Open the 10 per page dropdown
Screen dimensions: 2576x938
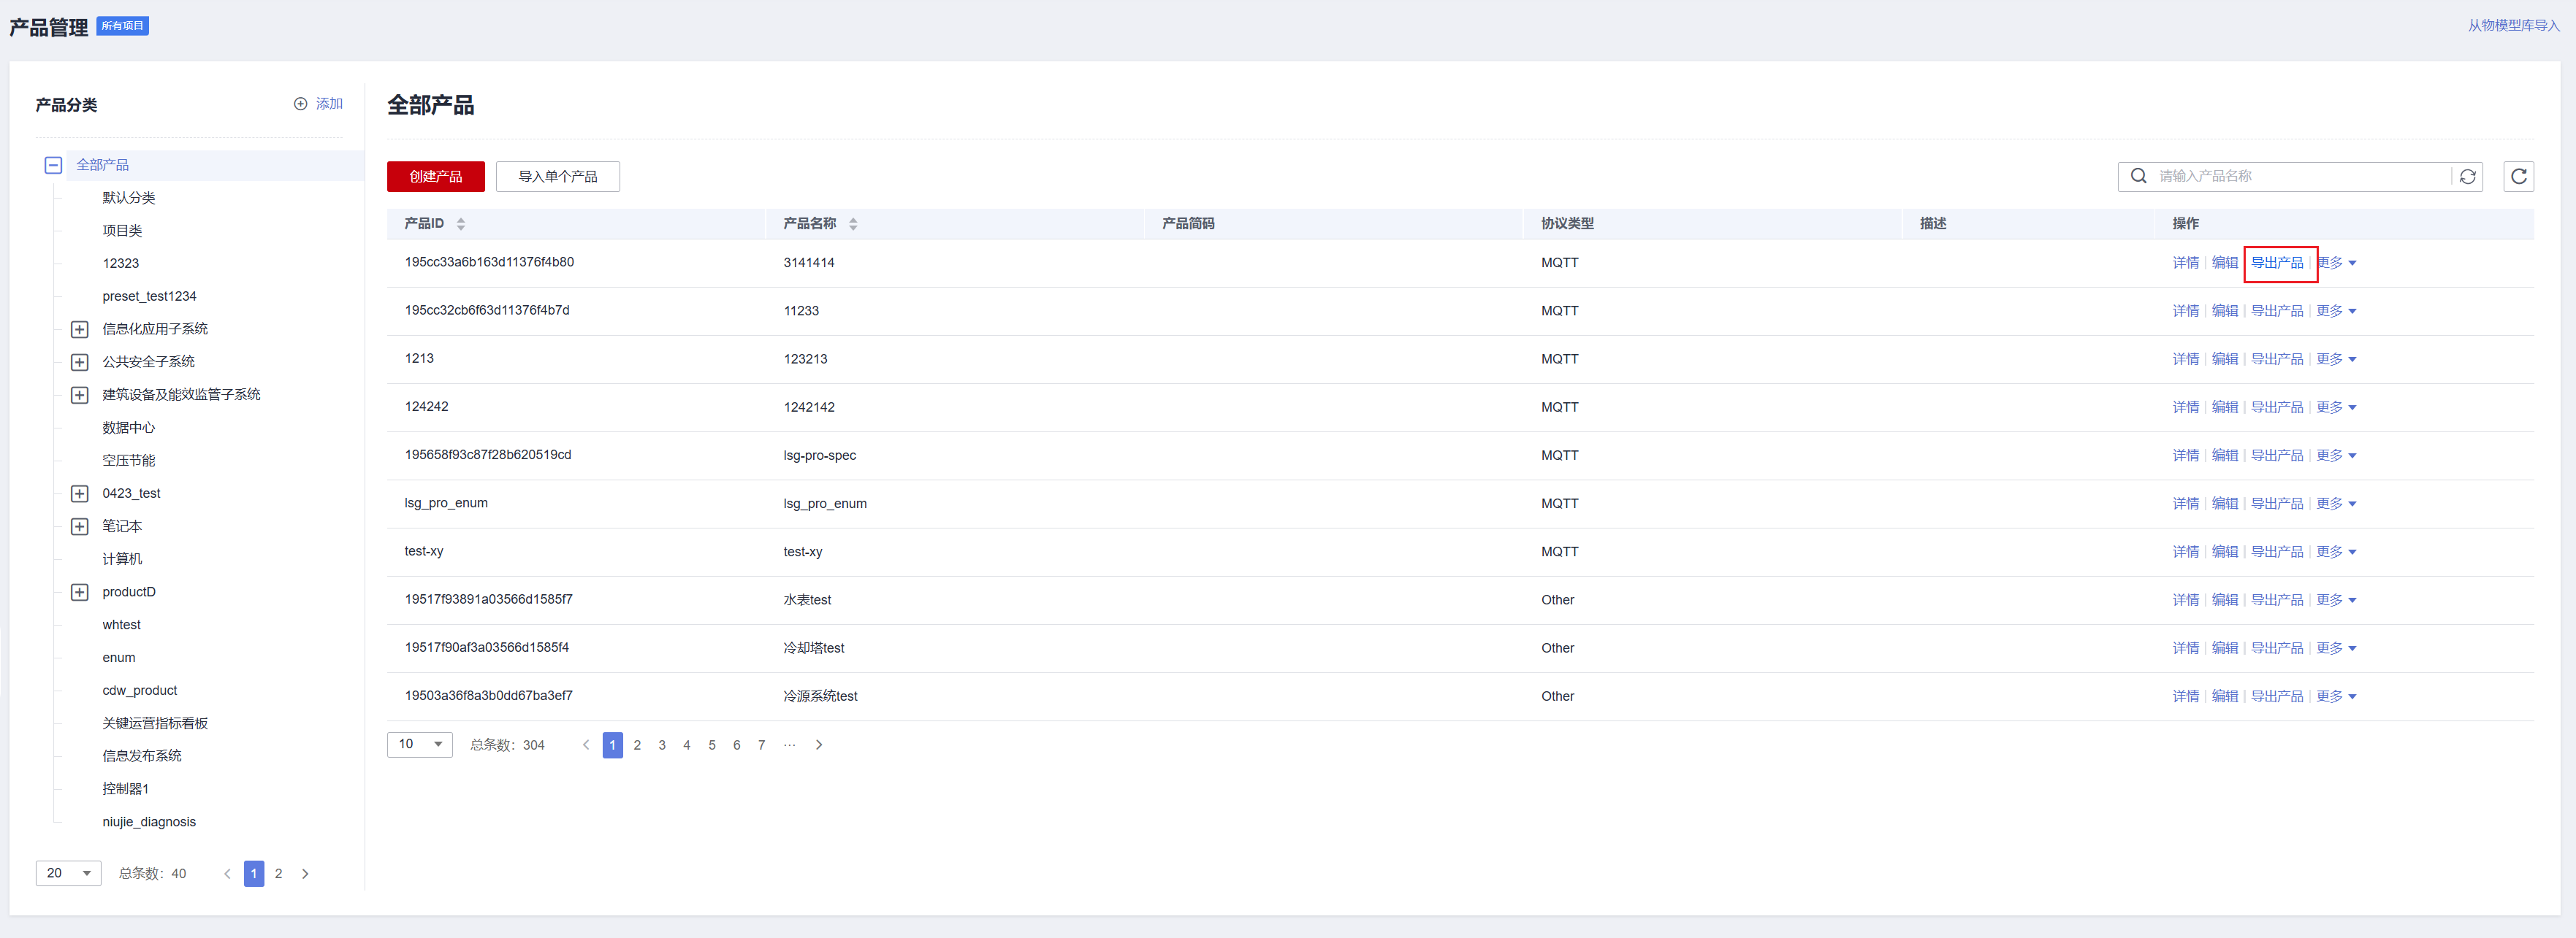click(x=419, y=745)
